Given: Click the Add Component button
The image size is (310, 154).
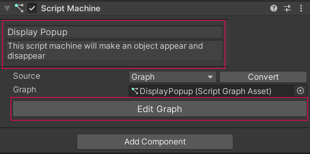Looking at the screenshot, I should coord(155,141).
